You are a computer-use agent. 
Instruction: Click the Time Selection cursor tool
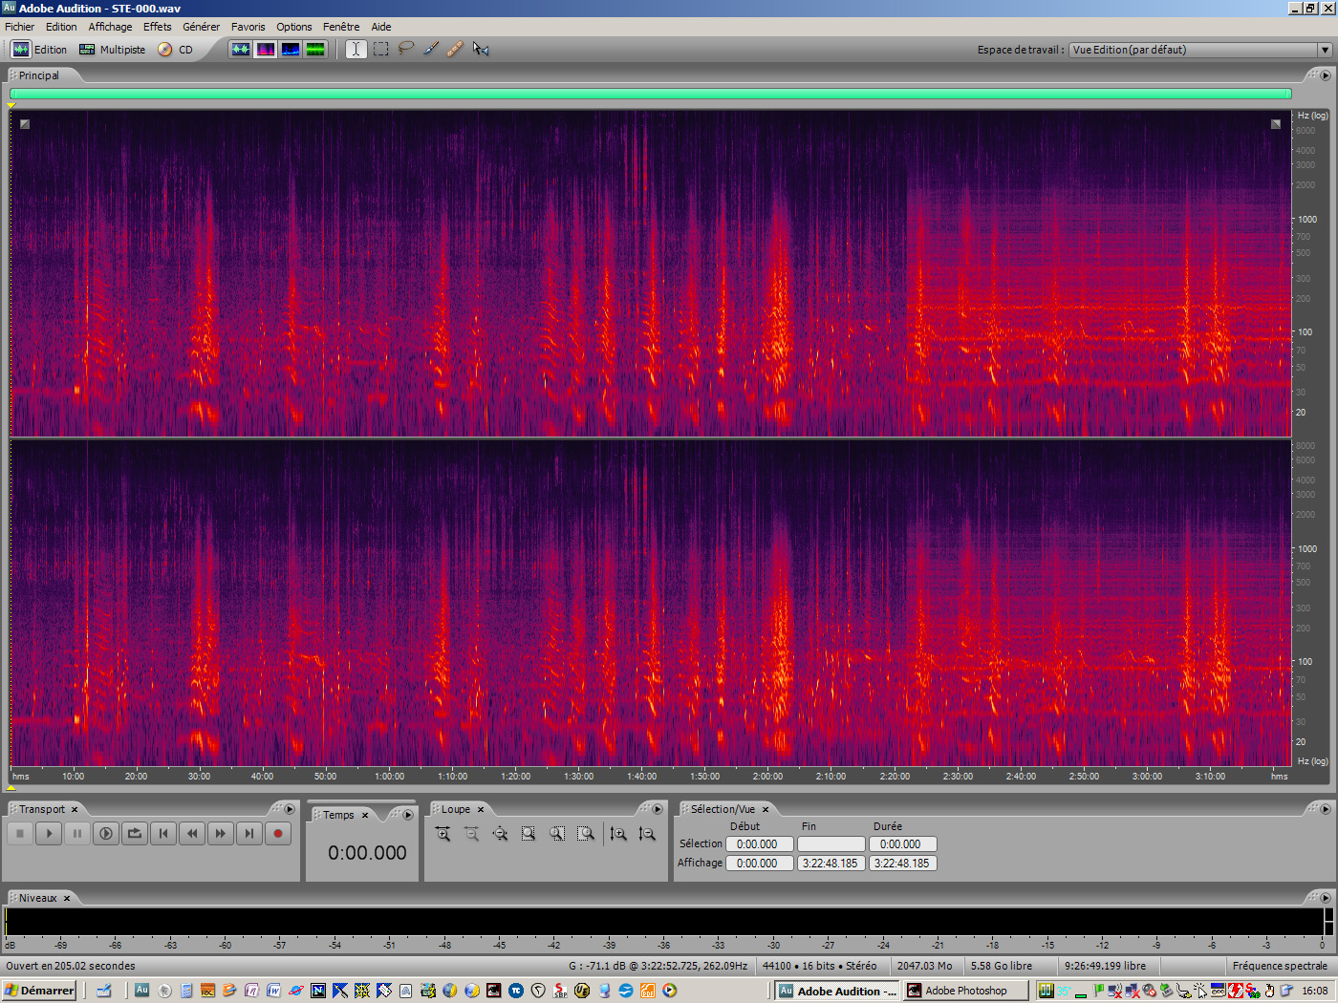pos(356,49)
